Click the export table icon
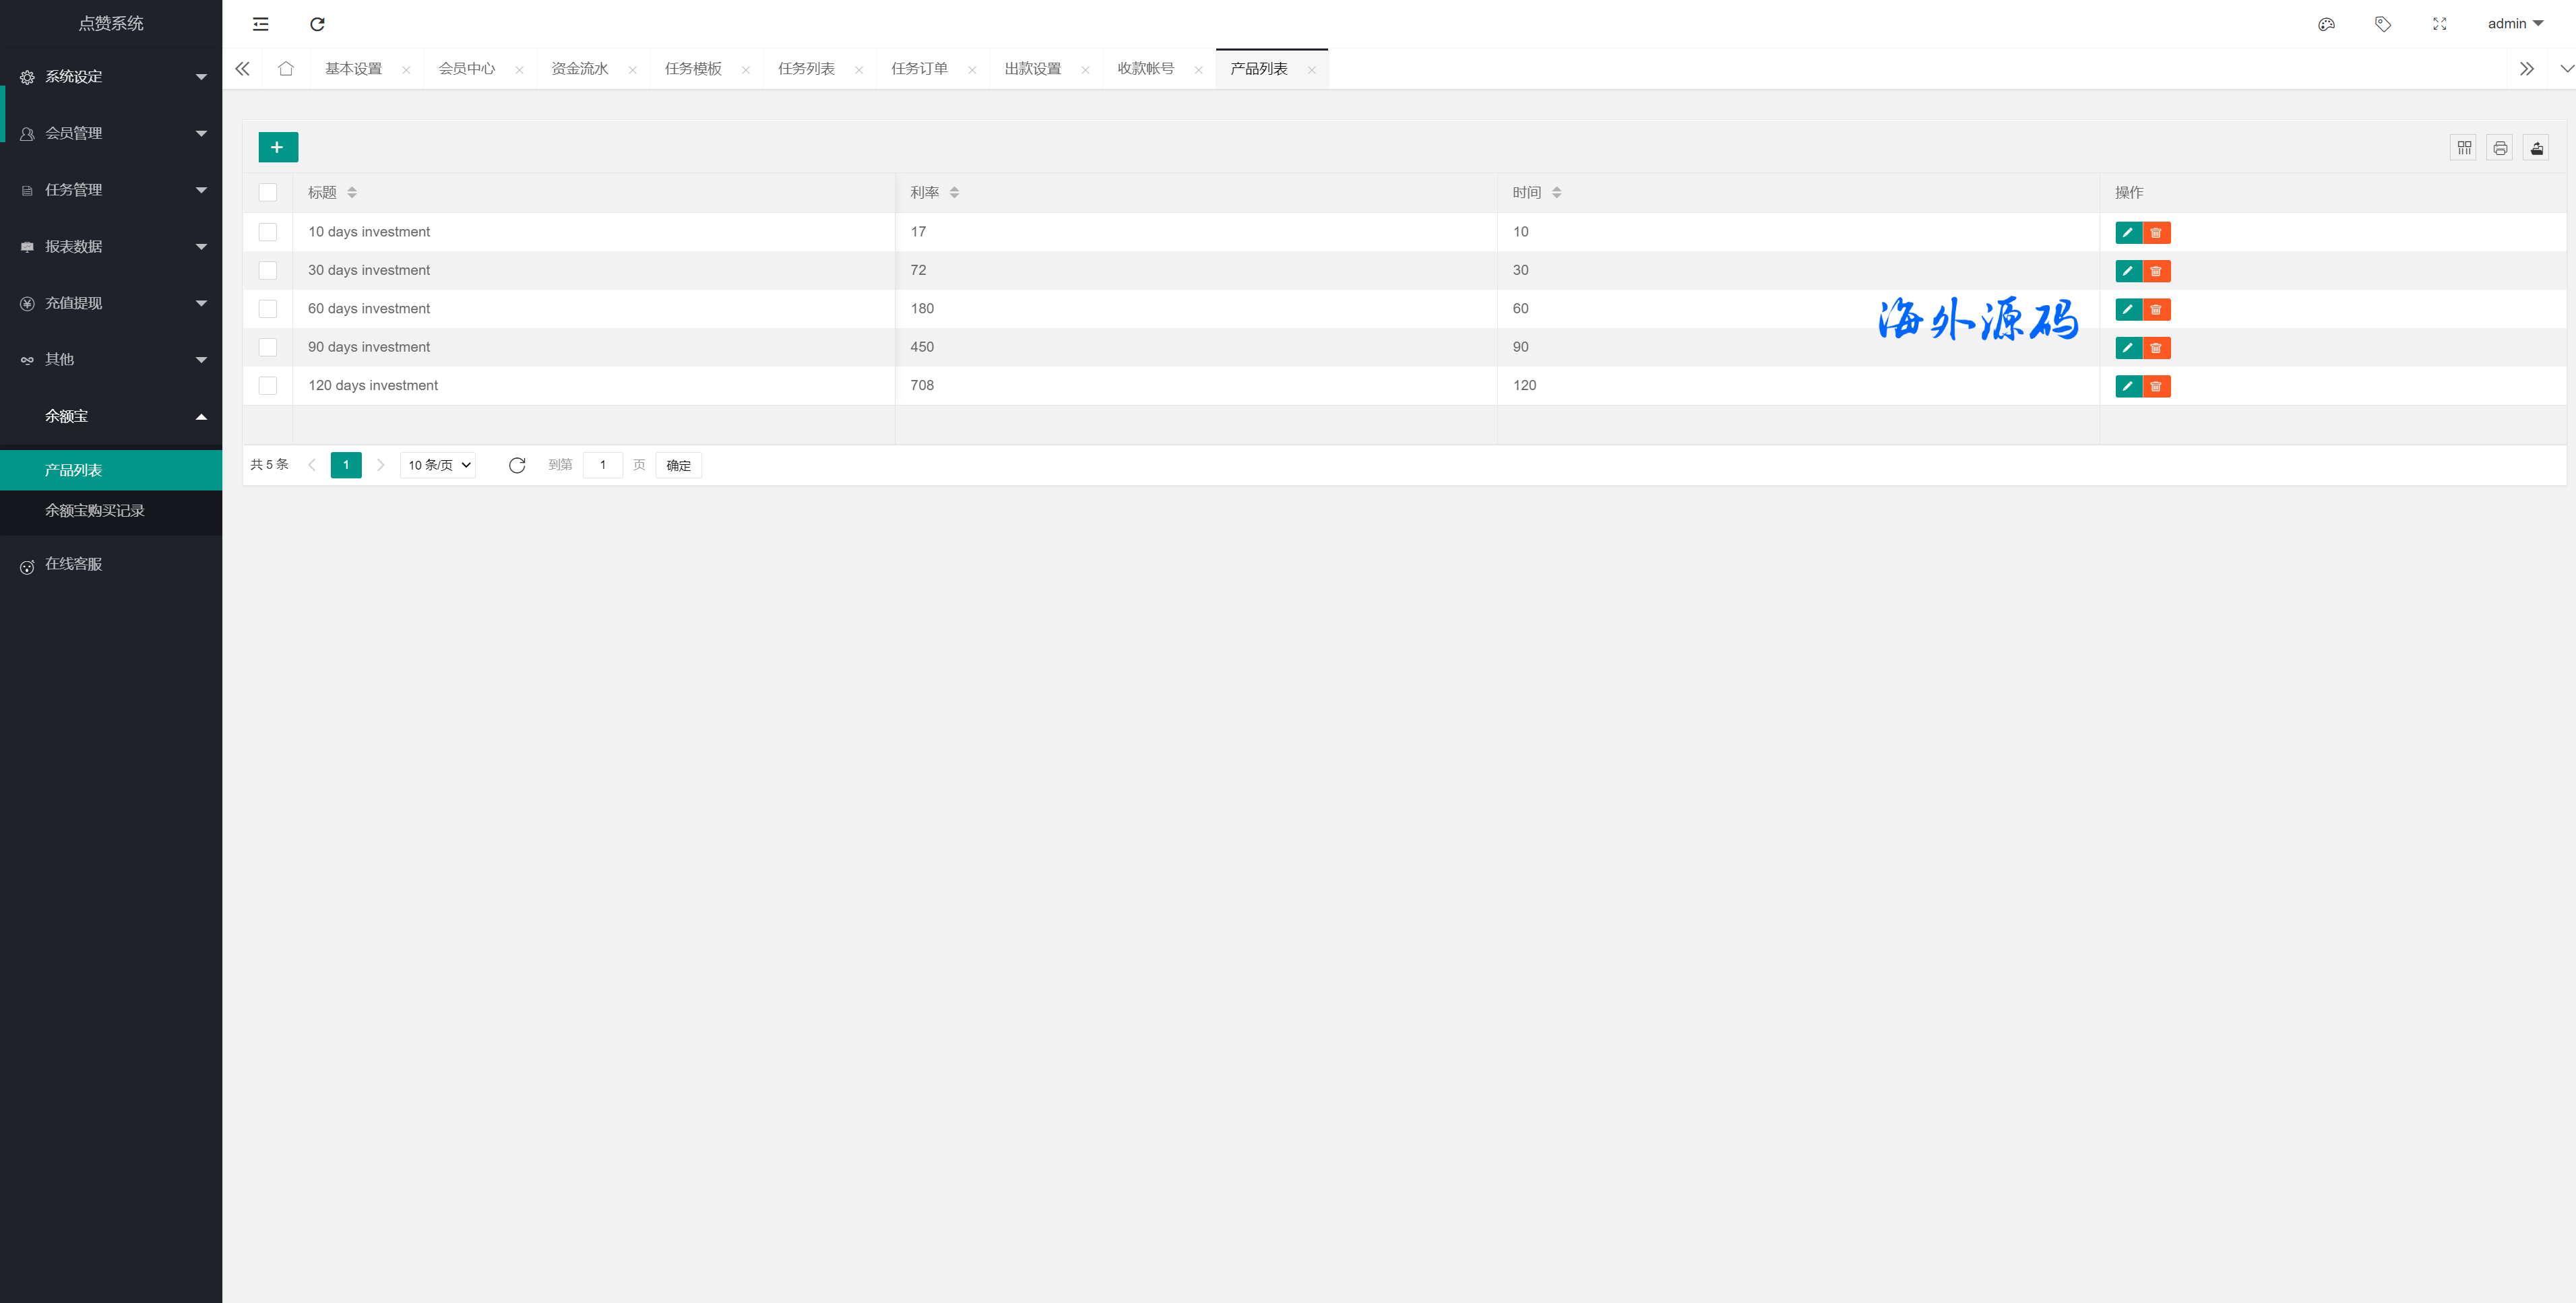This screenshot has height=1303, width=2576. [x=2536, y=148]
